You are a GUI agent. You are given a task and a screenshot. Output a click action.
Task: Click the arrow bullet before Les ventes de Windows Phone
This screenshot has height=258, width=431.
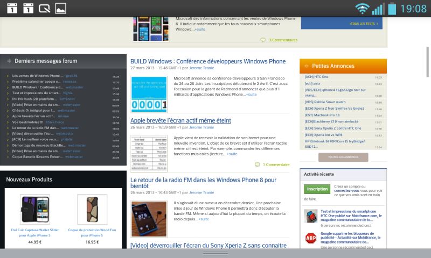pyautogui.click(x=8, y=76)
